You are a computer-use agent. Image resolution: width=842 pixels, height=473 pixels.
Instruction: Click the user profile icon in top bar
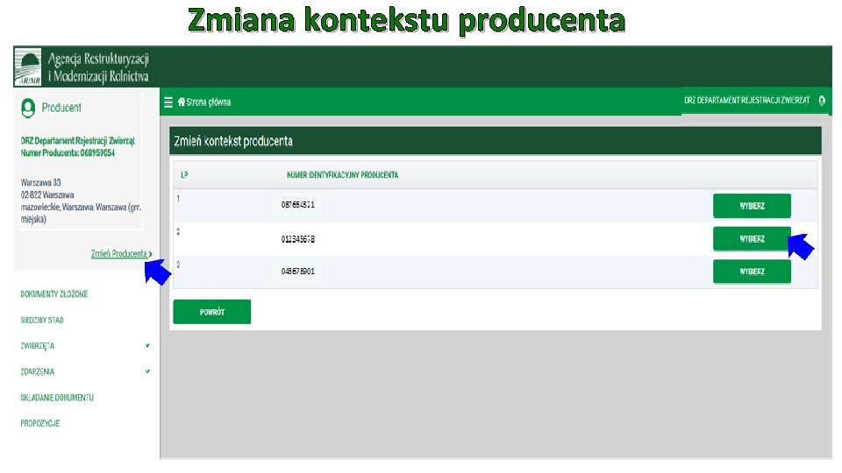[822, 100]
